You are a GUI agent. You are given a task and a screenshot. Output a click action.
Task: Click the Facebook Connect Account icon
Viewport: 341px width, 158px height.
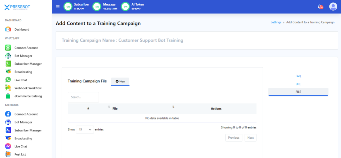tap(8, 114)
